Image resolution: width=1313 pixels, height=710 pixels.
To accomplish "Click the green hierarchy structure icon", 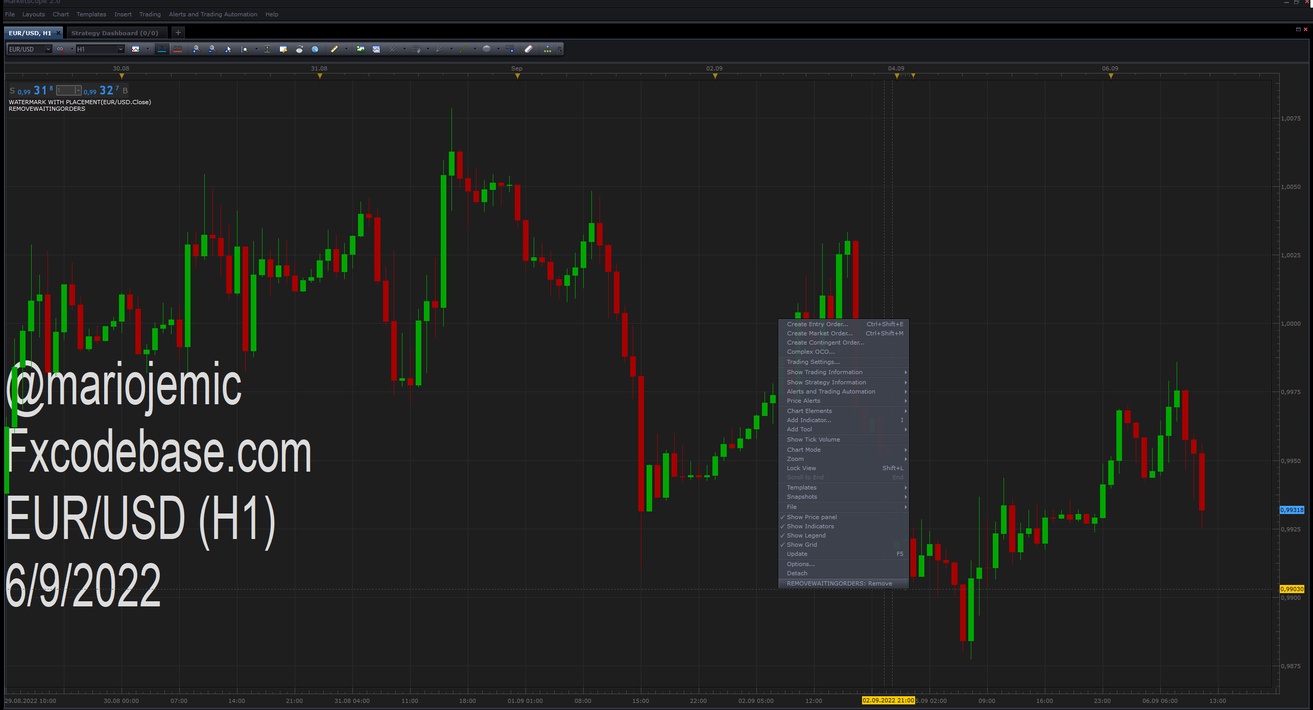I will coord(547,50).
